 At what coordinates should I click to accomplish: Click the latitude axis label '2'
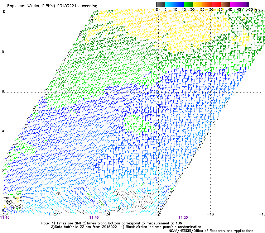[3, 171]
